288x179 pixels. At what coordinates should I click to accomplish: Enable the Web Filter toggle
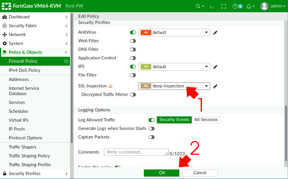(x=133, y=41)
